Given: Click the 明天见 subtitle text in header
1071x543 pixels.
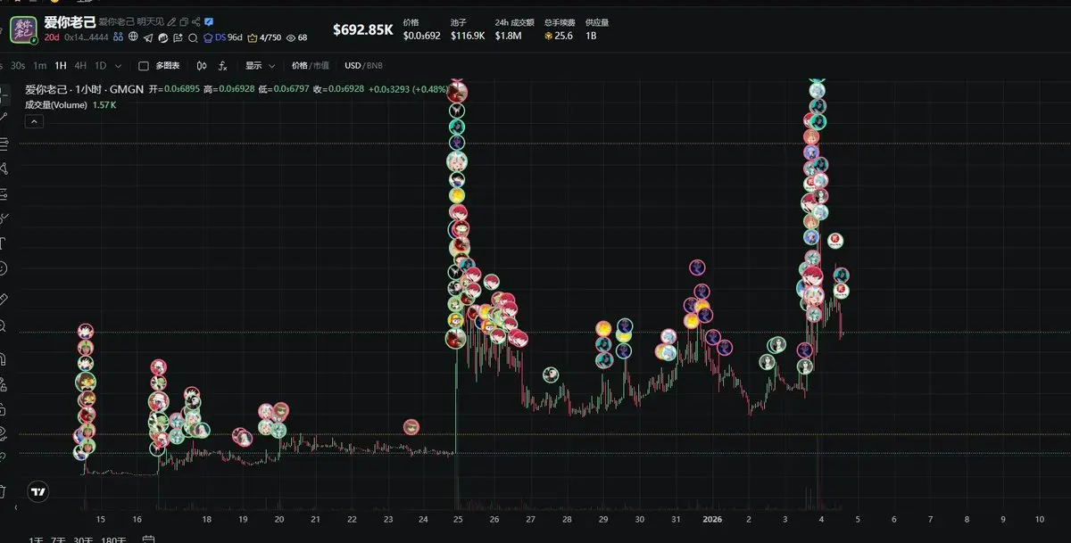Looking at the screenshot, I should (x=150, y=21).
